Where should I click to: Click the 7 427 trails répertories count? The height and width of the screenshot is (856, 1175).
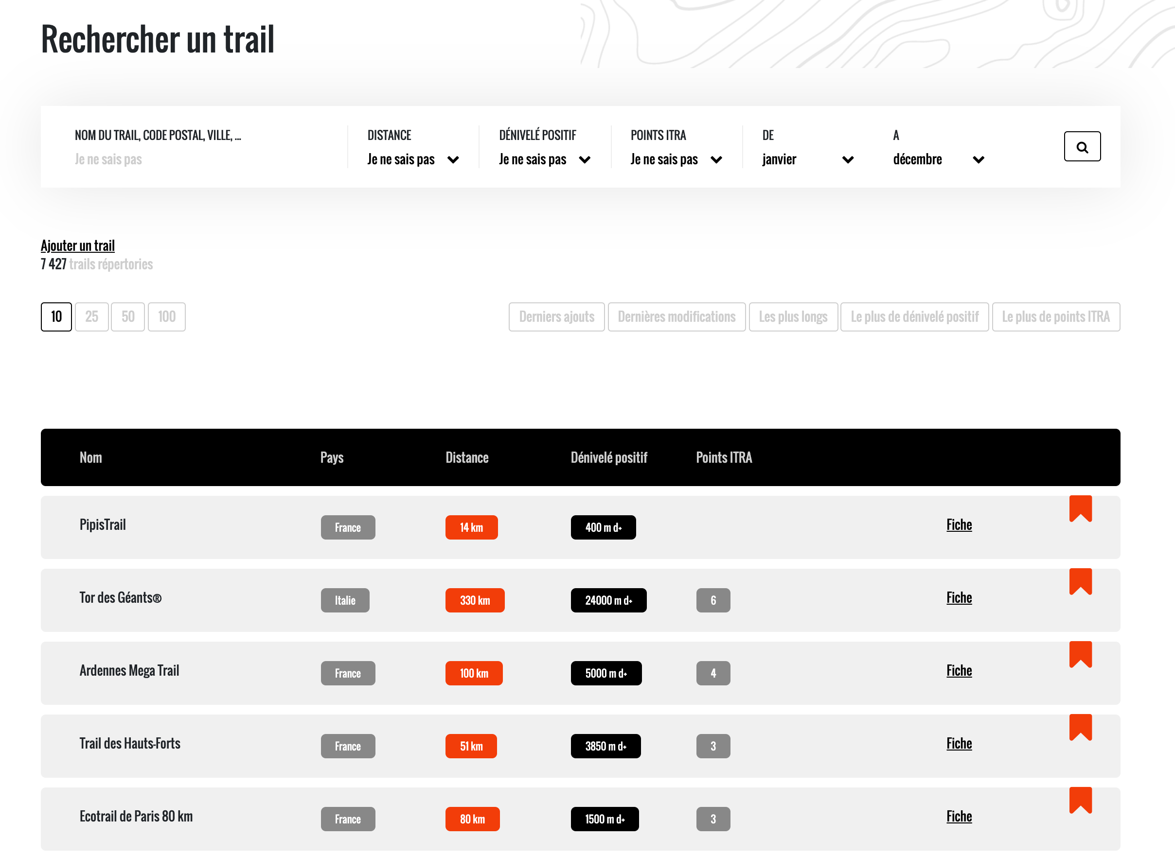(97, 264)
